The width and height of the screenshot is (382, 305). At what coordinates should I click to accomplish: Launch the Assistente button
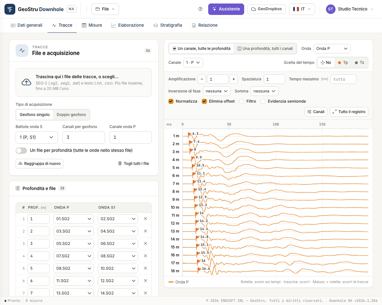226,9
